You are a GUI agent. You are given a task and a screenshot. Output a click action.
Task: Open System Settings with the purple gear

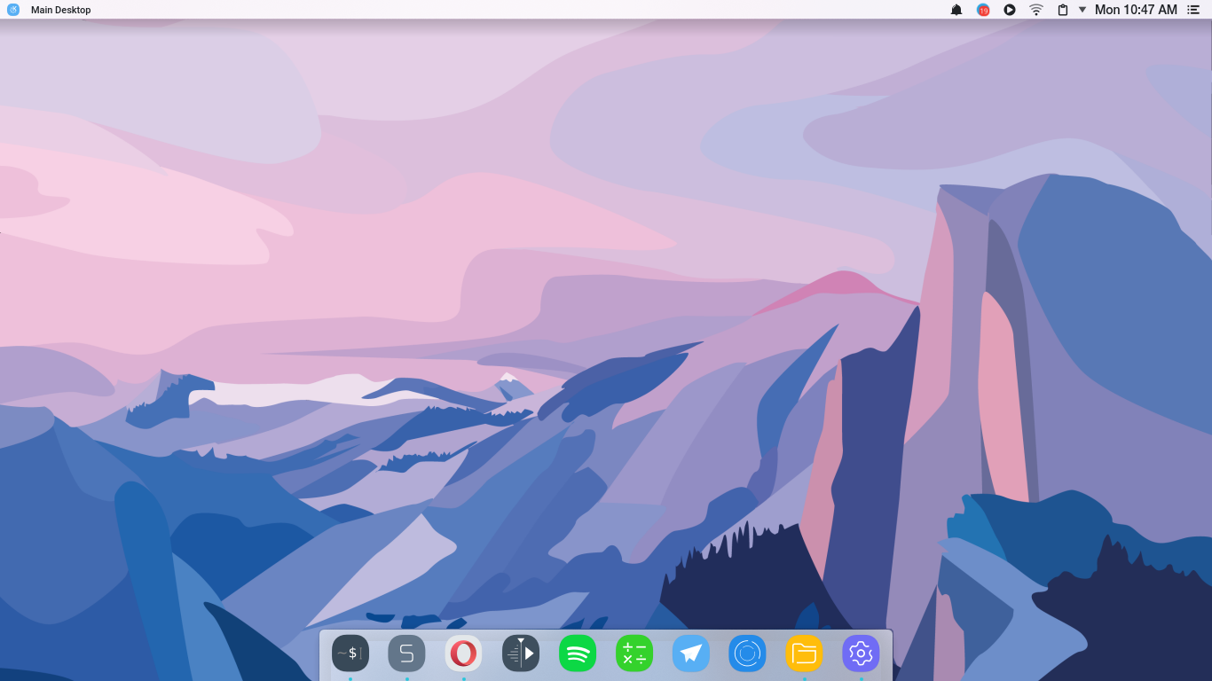point(861,654)
